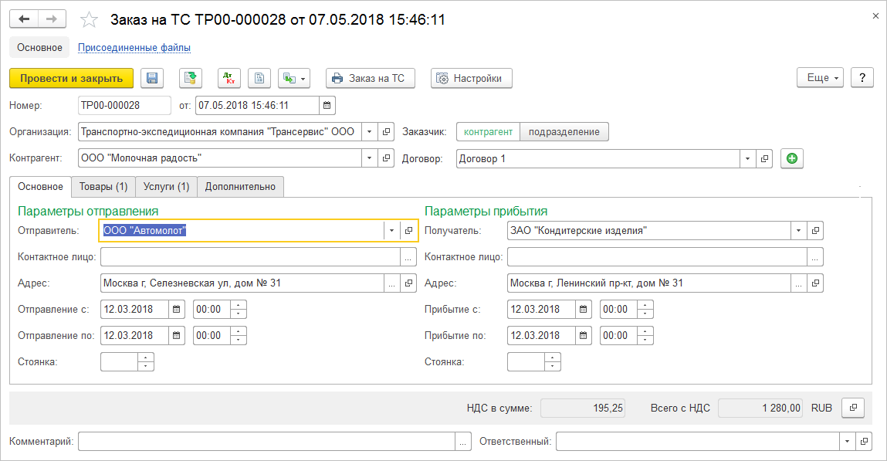Open calendar picker for document date
Image resolution: width=887 pixels, height=461 pixels.
click(327, 106)
